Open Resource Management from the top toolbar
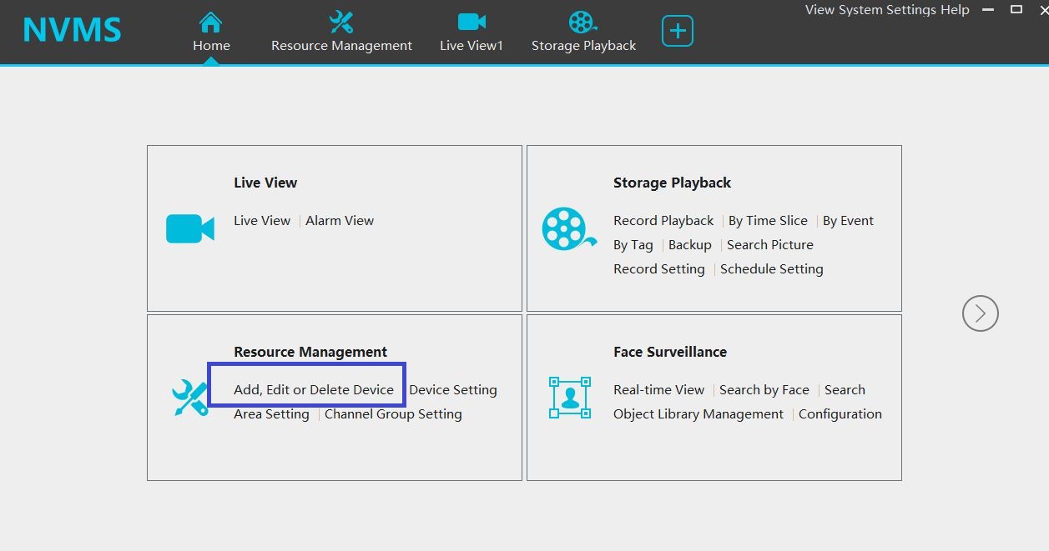This screenshot has width=1049, height=551. [x=340, y=23]
